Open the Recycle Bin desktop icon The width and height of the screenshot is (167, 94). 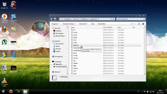tap(4, 5)
